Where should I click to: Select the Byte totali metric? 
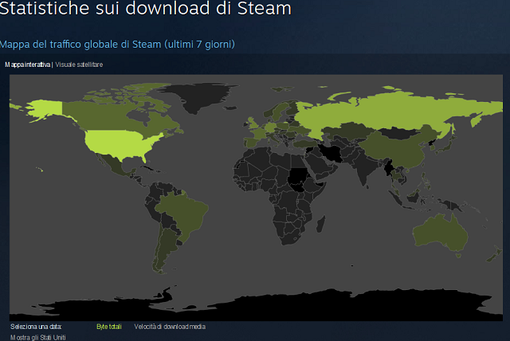[x=109, y=327]
